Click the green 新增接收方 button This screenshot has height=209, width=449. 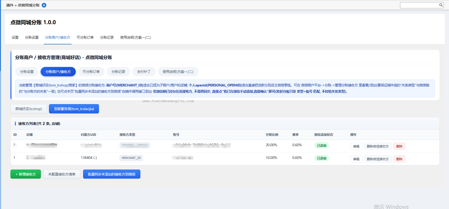coord(26,174)
